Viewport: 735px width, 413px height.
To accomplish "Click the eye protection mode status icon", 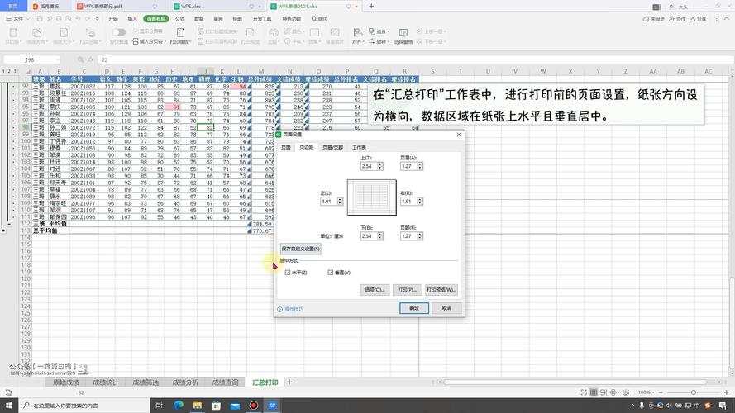I will (x=625, y=392).
